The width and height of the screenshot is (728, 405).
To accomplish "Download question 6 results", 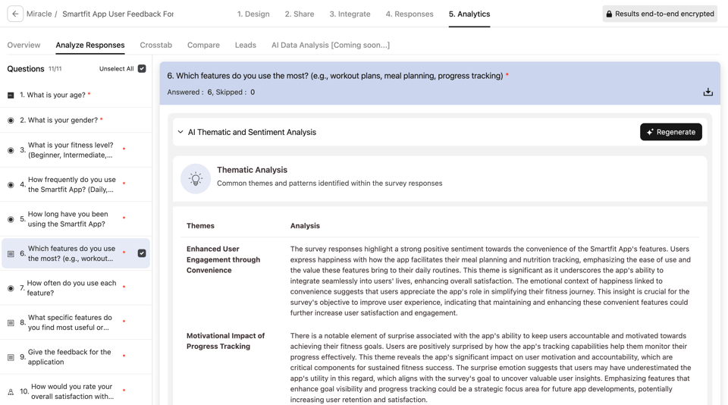I will point(708,92).
